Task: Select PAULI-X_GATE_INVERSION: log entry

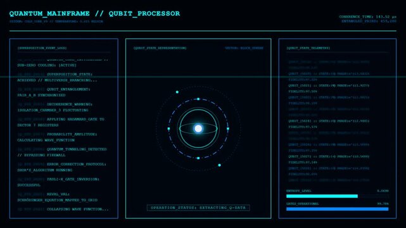Action: click(73, 179)
